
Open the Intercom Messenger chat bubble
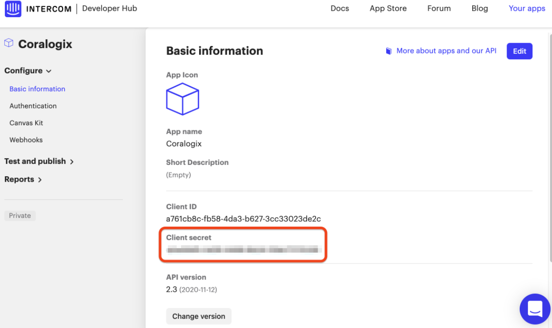pyautogui.click(x=535, y=309)
